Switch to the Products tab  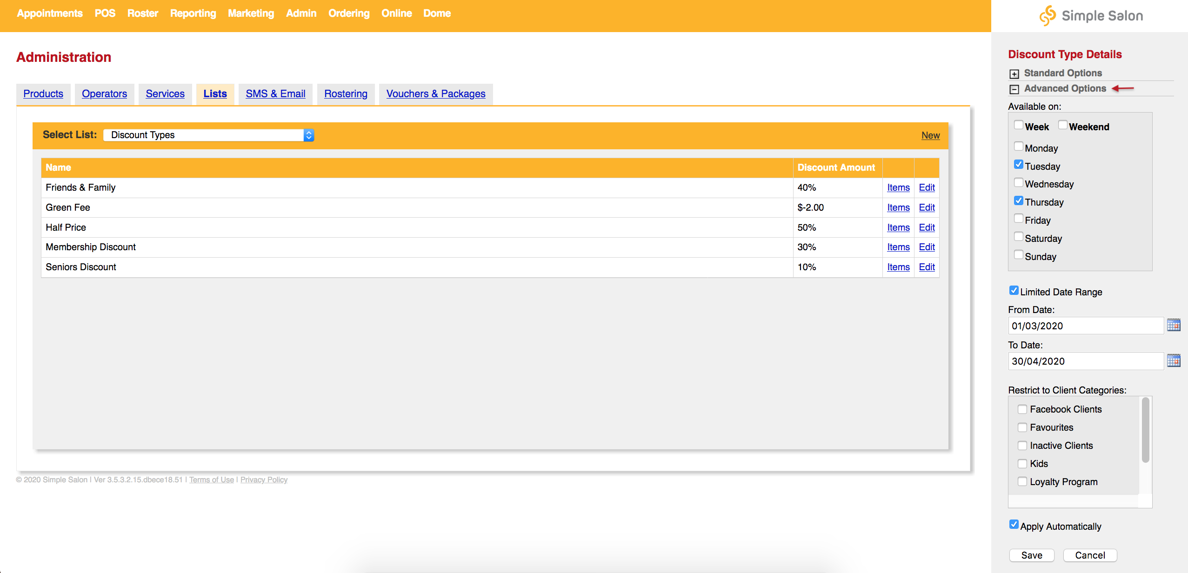tap(43, 93)
